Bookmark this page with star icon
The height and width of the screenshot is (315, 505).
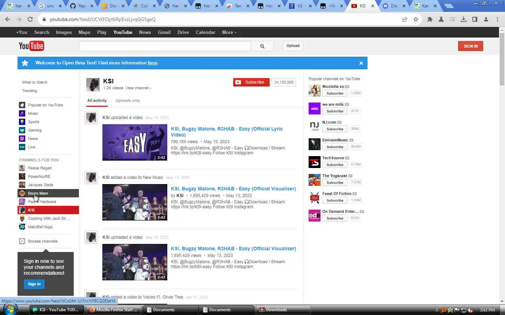[x=416, y=19]
